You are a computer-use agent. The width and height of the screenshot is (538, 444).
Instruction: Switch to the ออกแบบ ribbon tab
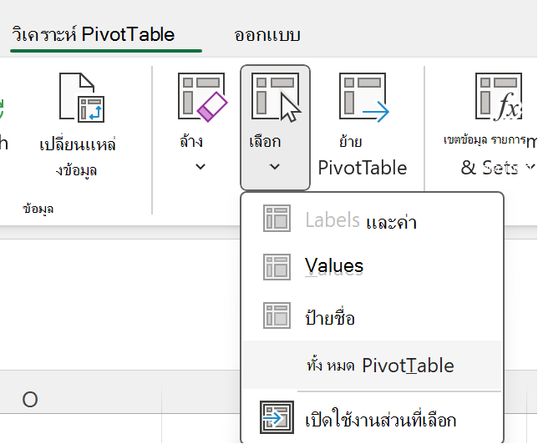[267, 35]
